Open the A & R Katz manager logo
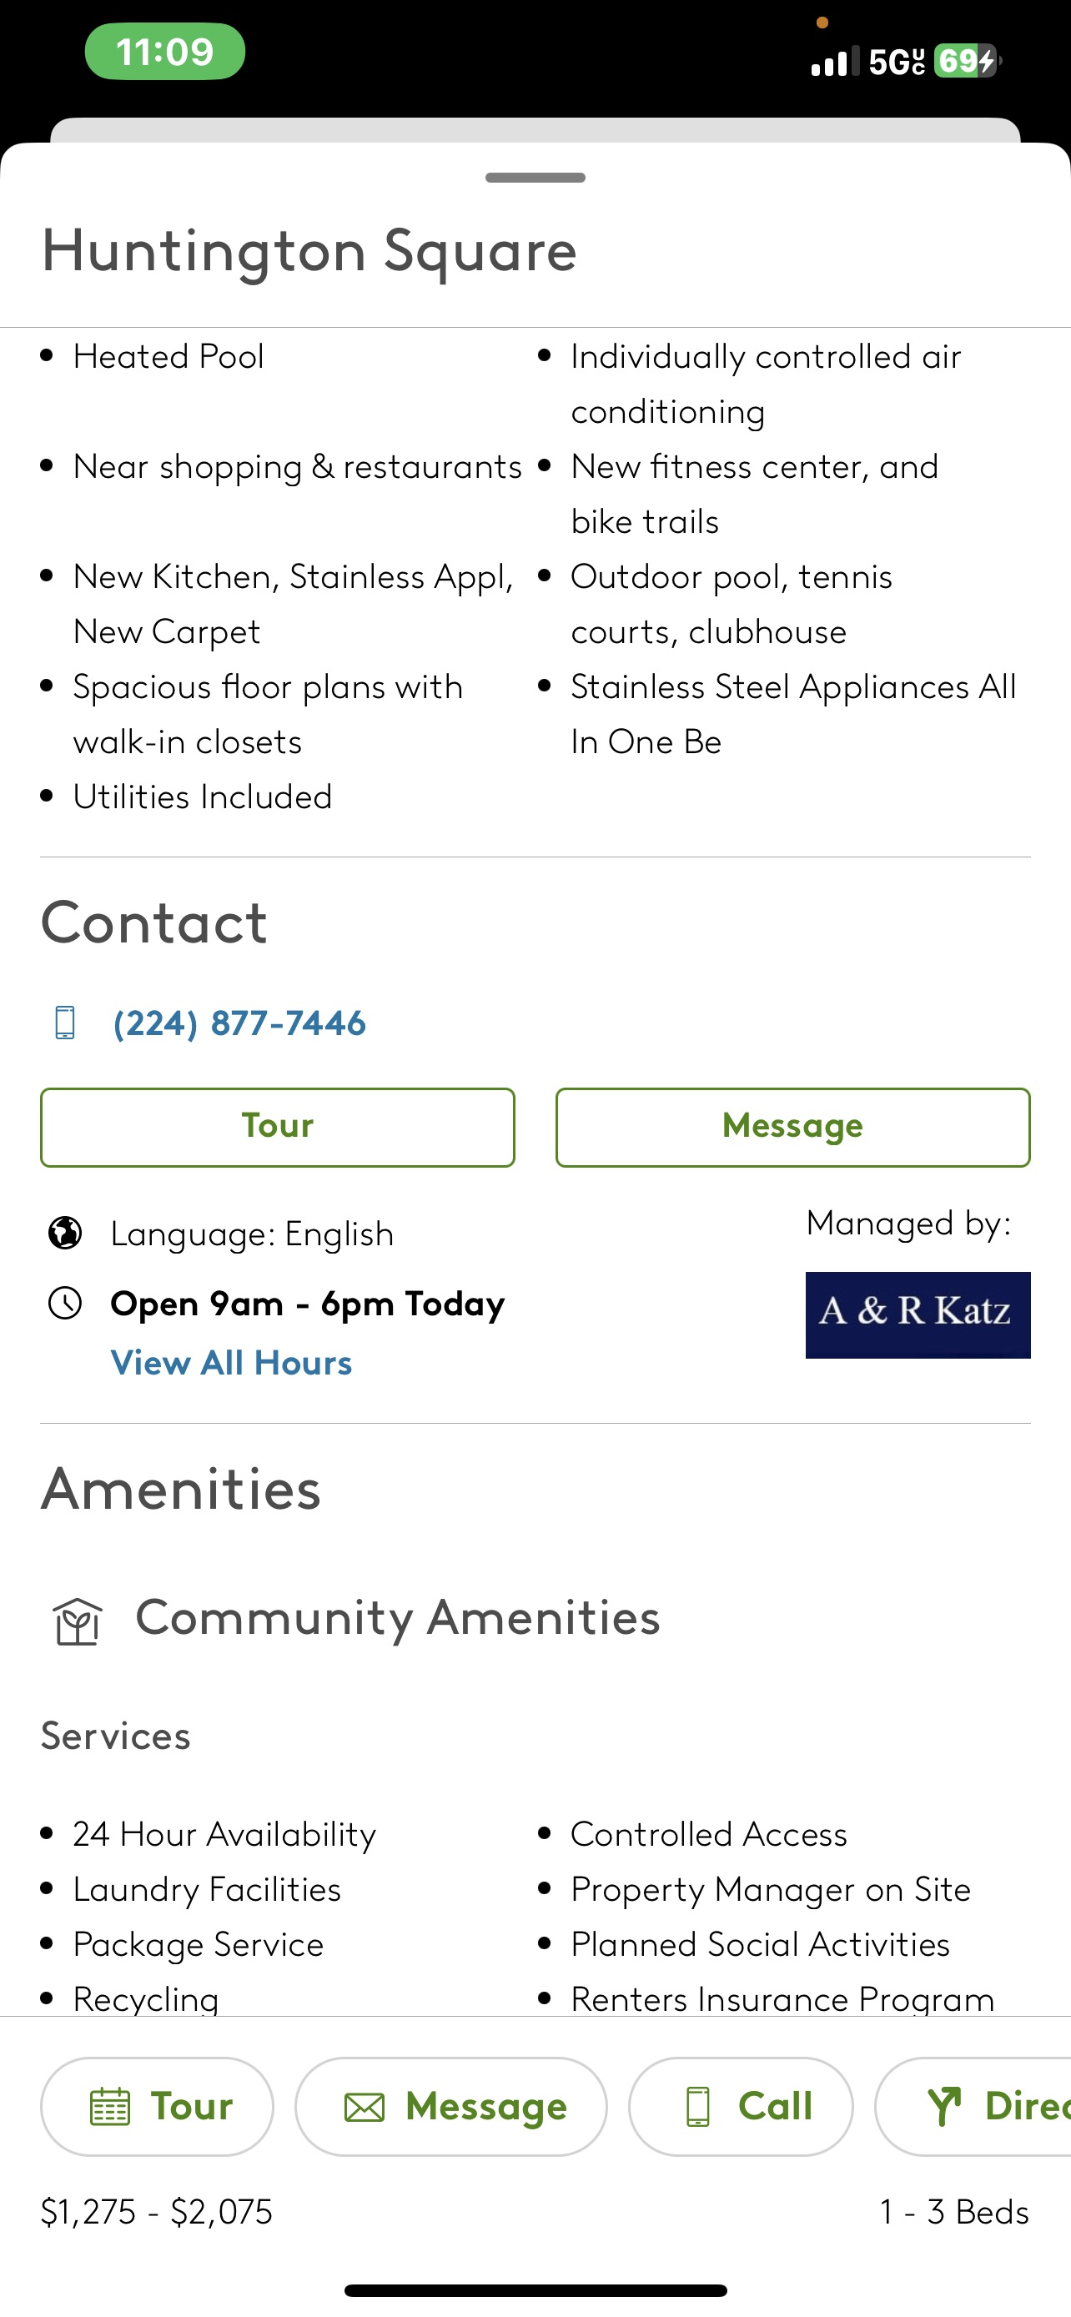Image resolution: width=1071 pixels, height=2317 pixels. click(918, 1314)
